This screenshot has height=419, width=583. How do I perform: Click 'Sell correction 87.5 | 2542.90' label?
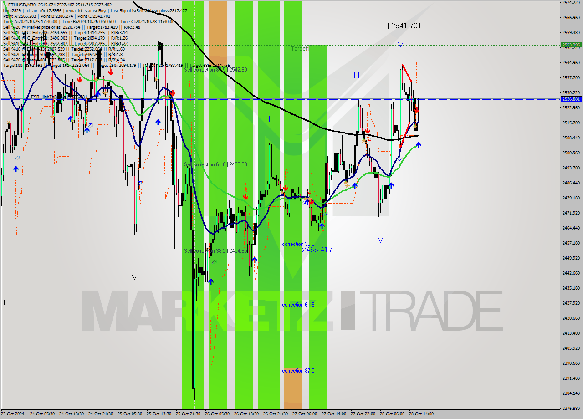coord(215,70)
